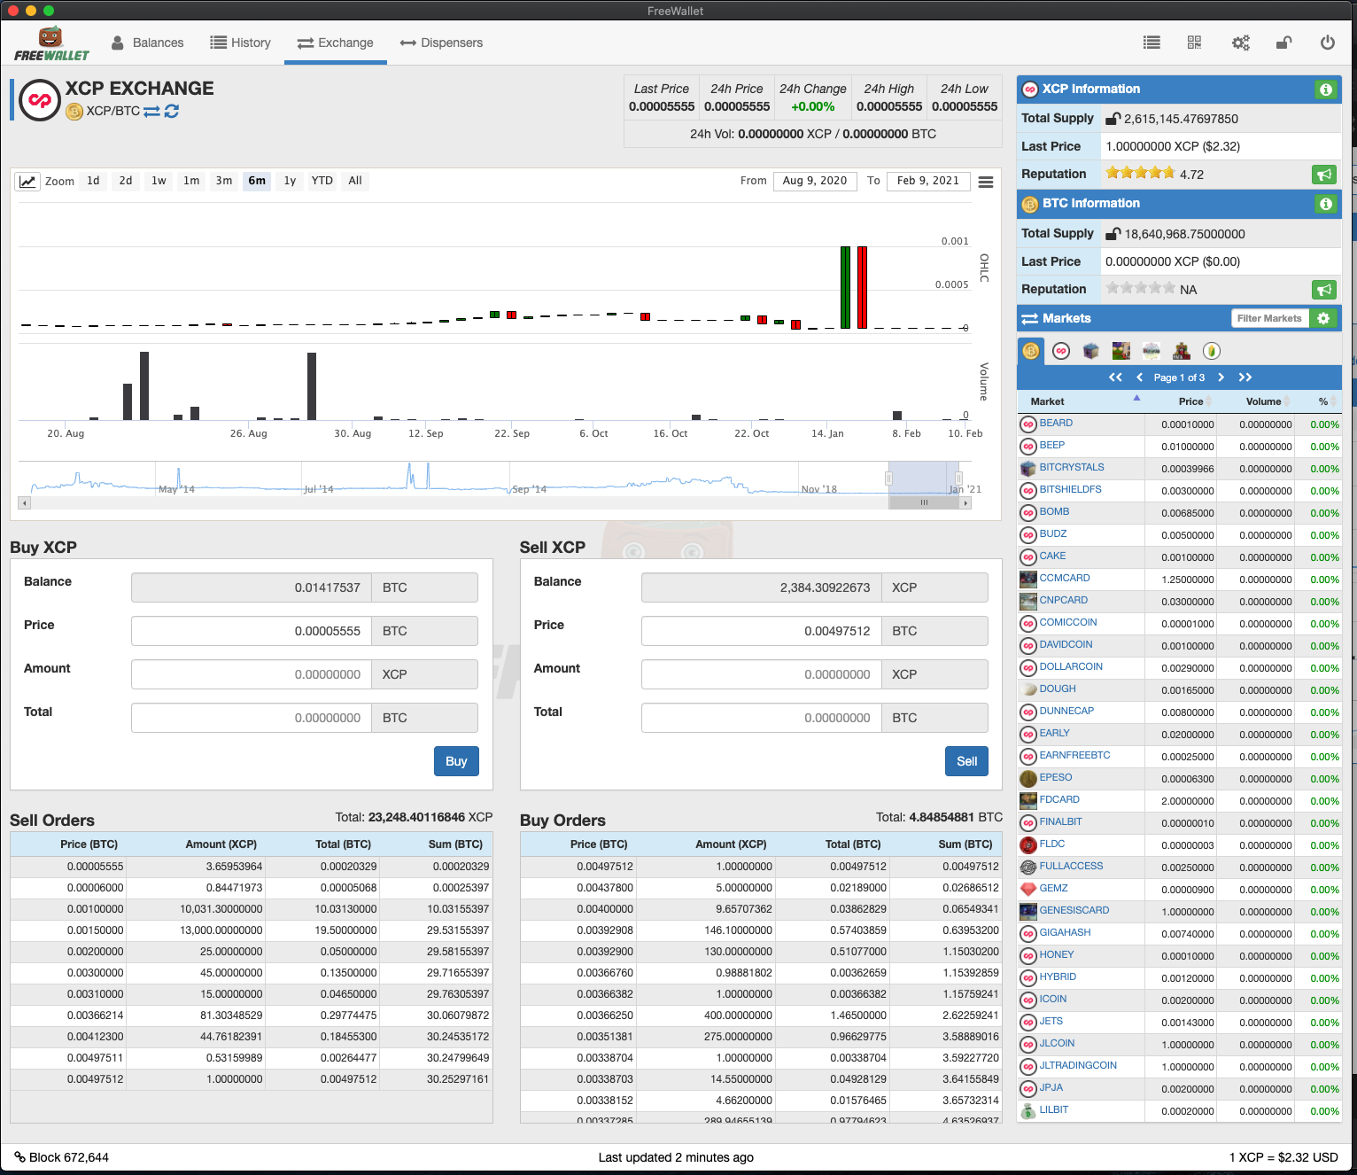The image size is (1357, 1175).
Task: Open the FLDC market
Action: click(1052, 844)
